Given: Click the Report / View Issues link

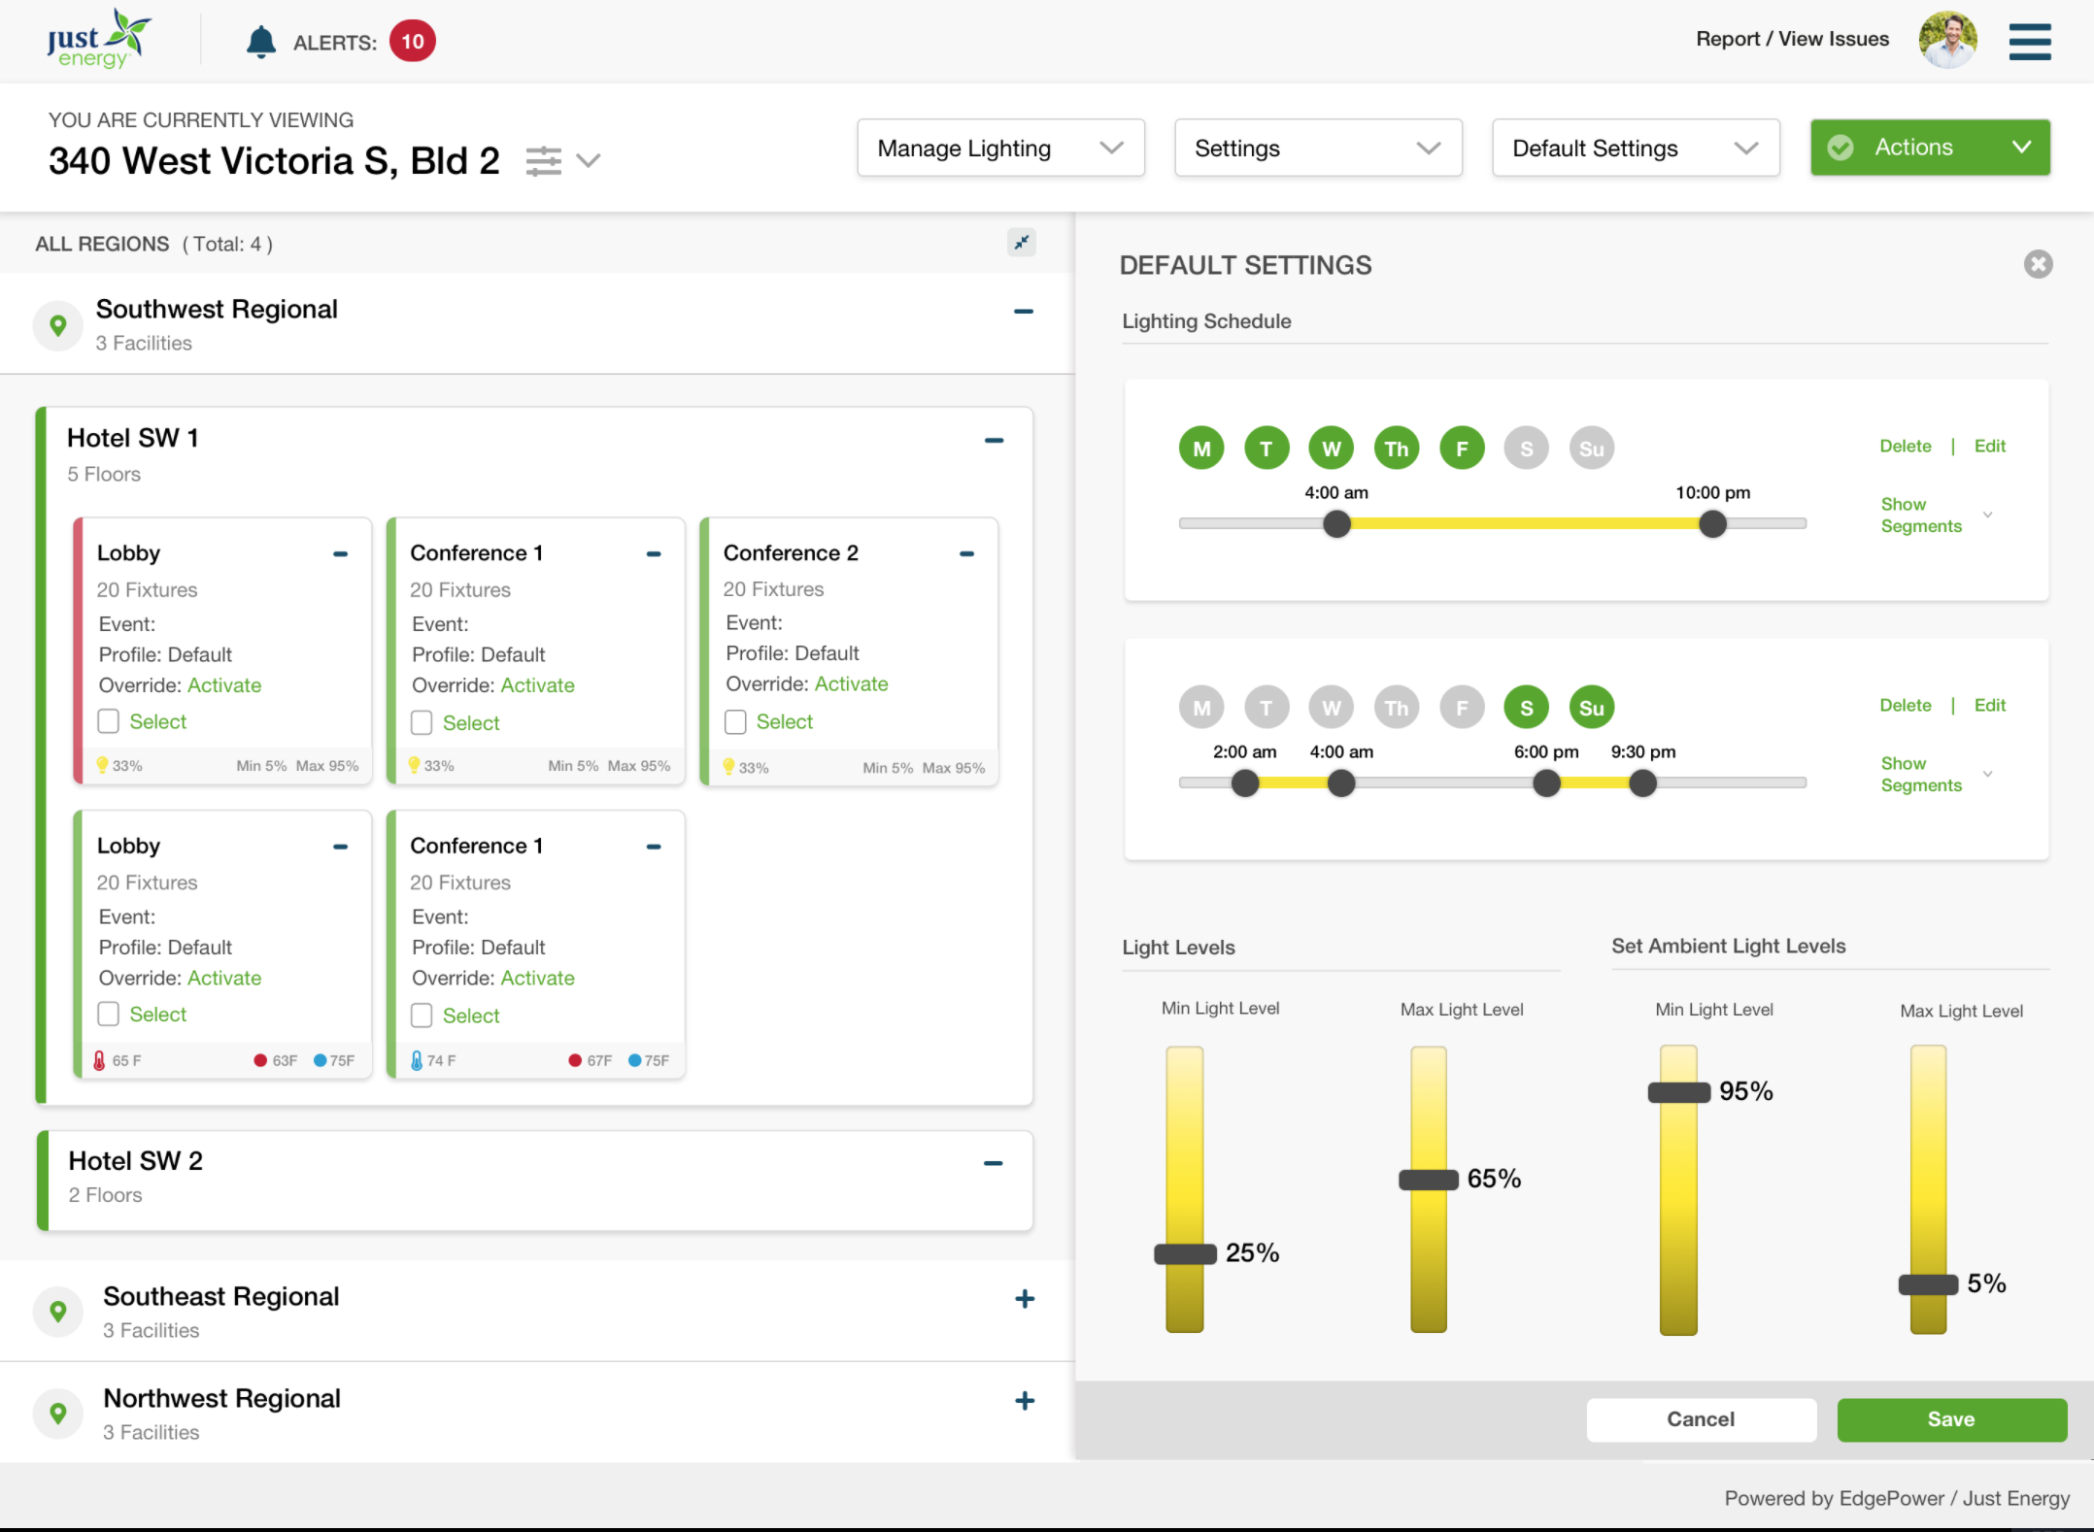Looking at the screenshot, I should 1792,39.
